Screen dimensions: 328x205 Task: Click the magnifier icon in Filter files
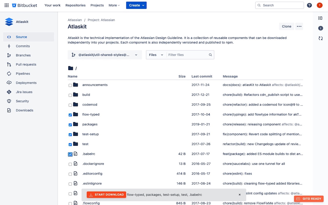click(x=210, y=55)
